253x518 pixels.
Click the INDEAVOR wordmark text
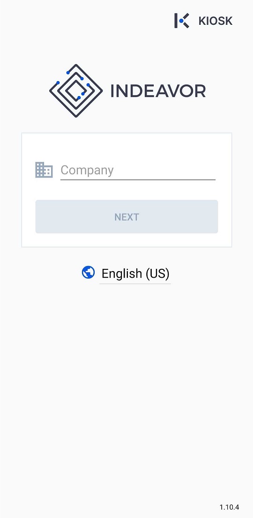(x=158, y=91)
